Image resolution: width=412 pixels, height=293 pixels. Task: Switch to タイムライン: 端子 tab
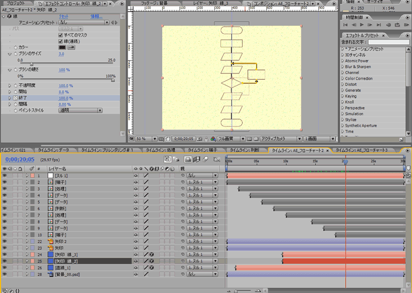click(202, 150)
